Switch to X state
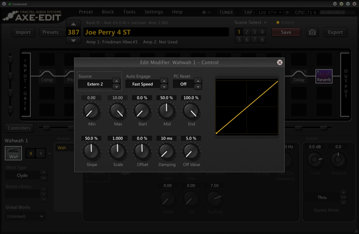Viewport: 359px width, 234px height. 31,154
